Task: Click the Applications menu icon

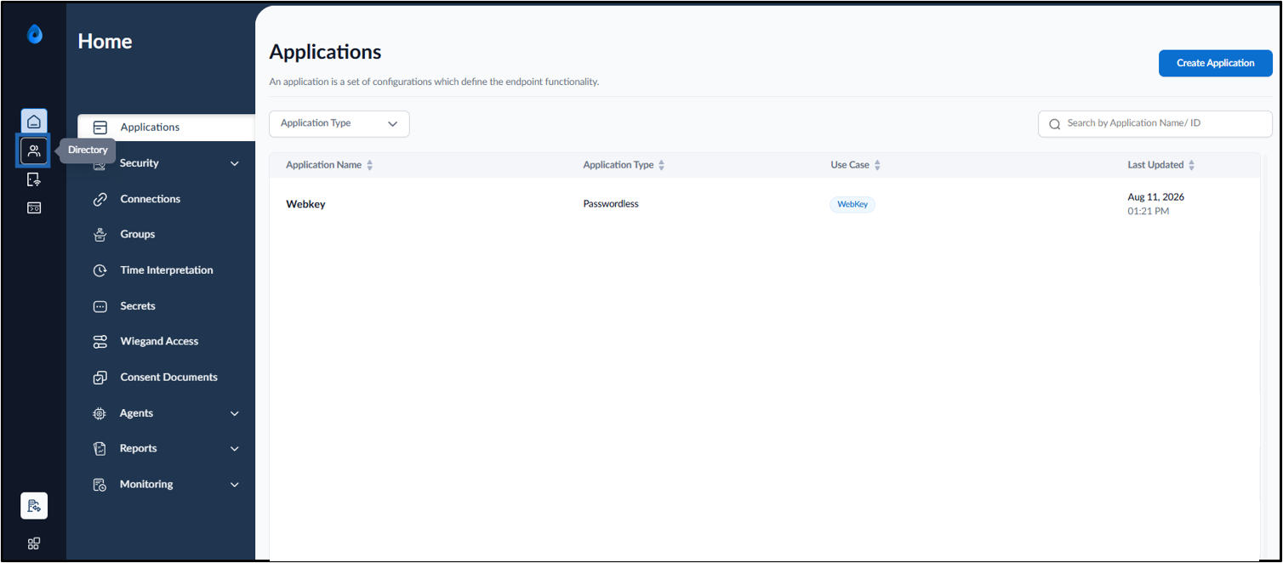Action: point(100,128)
